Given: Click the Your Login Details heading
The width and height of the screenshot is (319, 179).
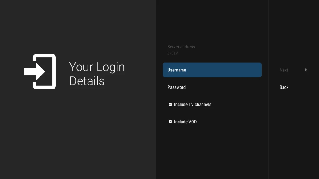Looking at the screenshot, I should click(x=97, y=74).
